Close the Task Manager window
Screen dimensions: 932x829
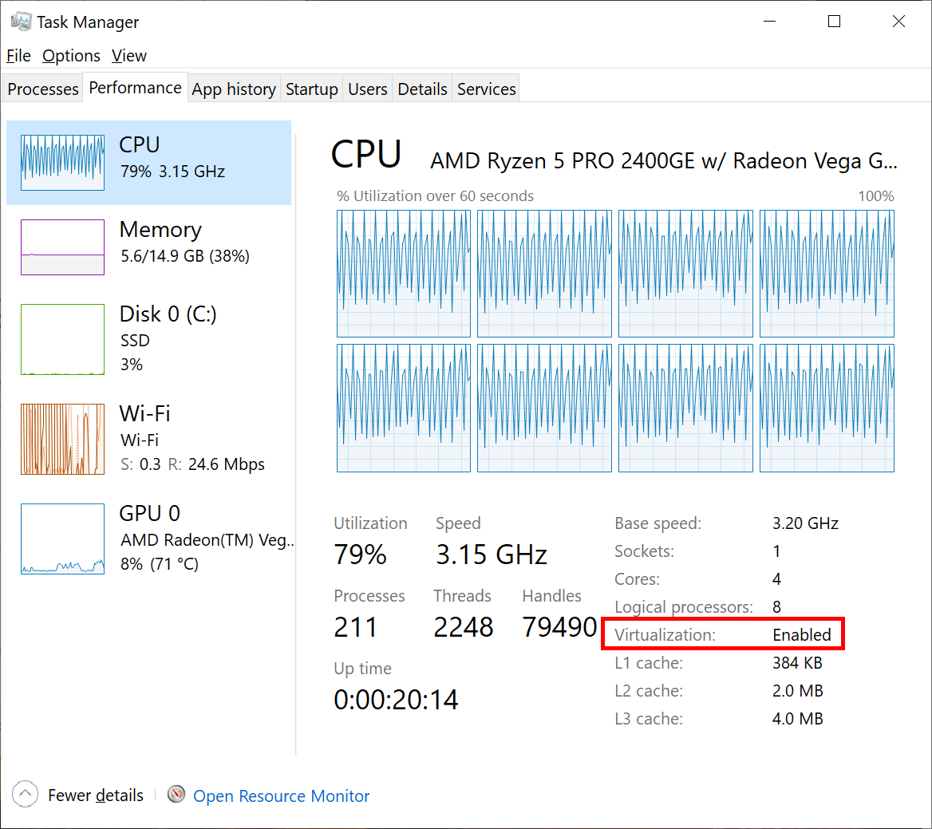point(898,22)
